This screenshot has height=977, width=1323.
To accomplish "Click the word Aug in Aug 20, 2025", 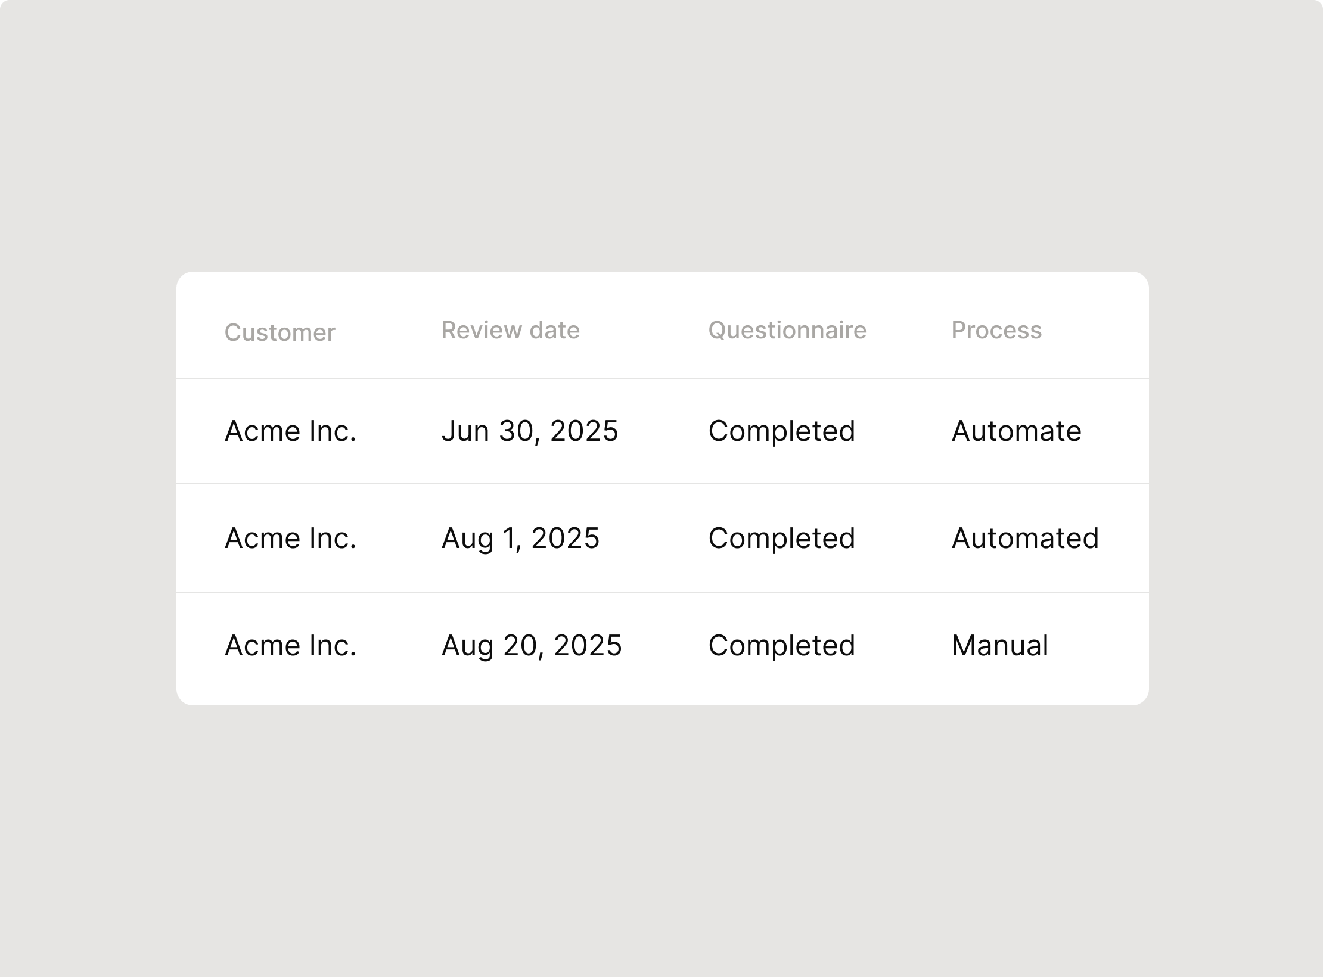I will [467, 647].
